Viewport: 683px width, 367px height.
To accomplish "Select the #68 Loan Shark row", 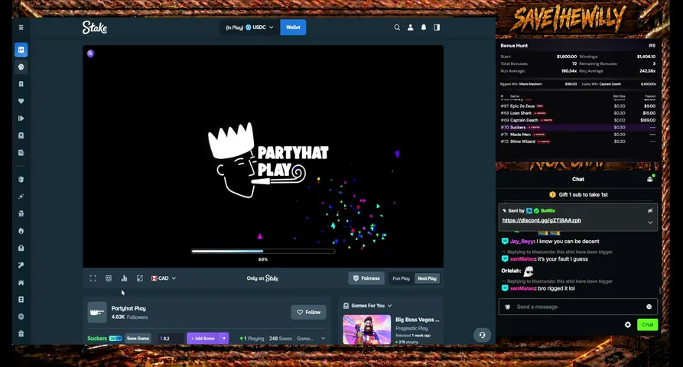I will coord(578,112).
